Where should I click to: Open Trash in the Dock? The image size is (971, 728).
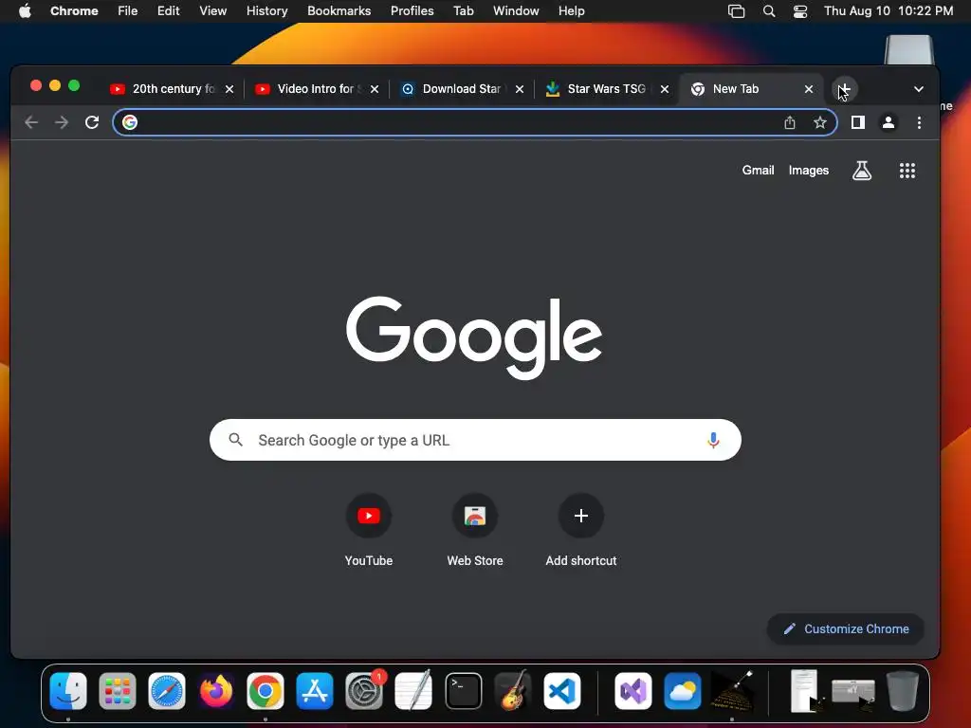[903, 691]
